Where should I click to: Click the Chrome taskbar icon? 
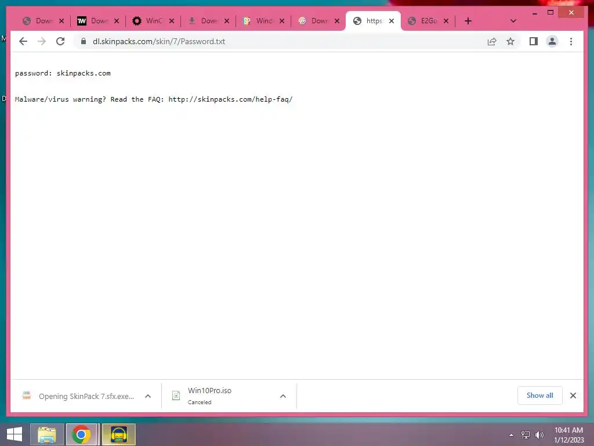(81, 434)
